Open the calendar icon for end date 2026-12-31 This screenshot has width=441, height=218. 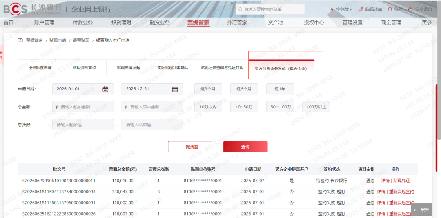click(175, 89)
